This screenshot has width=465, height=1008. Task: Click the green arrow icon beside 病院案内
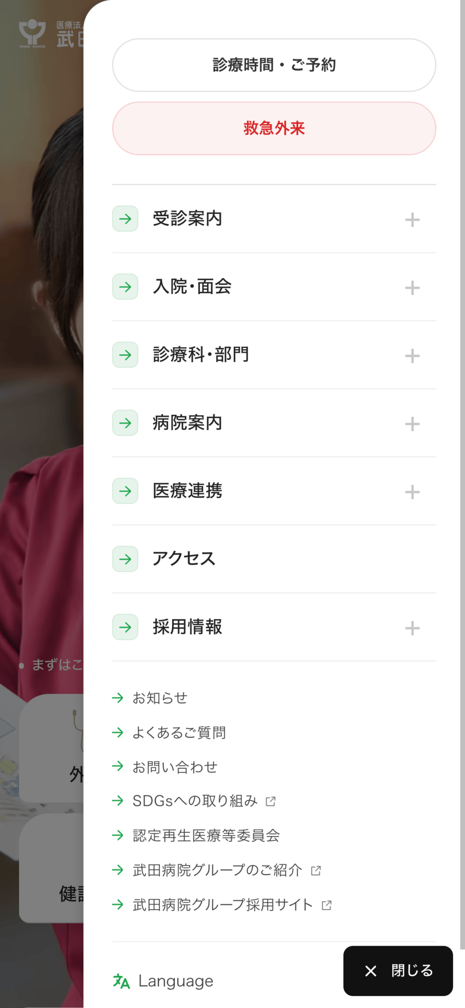(125, 423)
